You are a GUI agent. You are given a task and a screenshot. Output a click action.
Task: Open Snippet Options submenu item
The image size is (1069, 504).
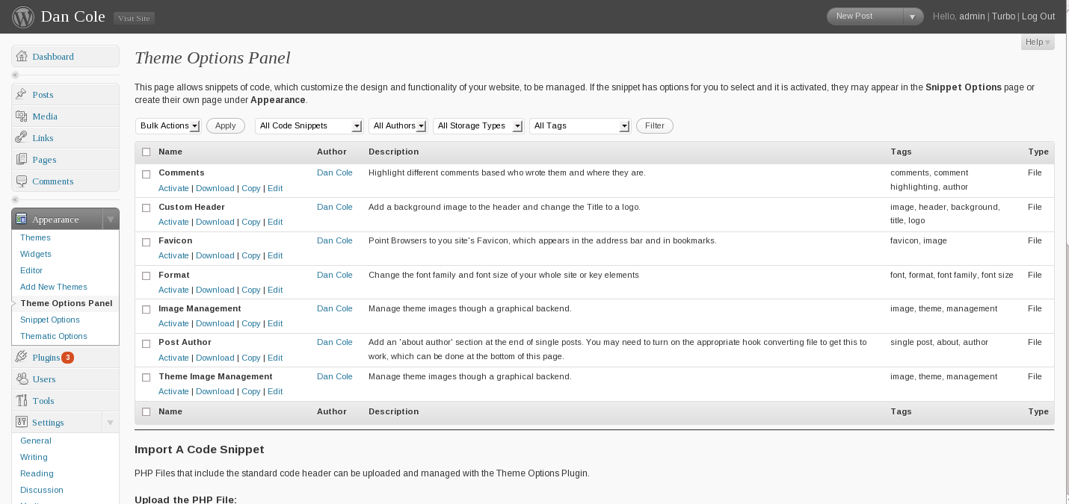point(50,320)
